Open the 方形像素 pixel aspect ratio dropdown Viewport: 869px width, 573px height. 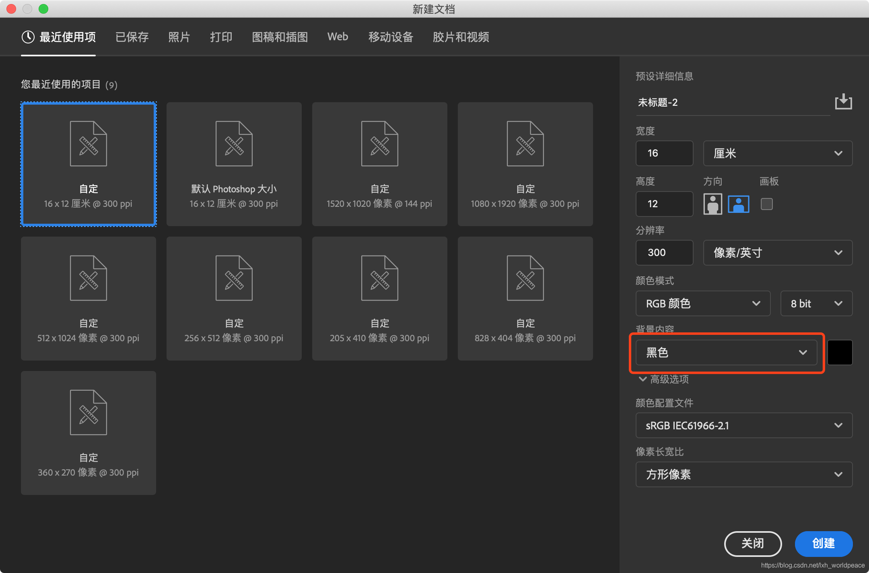point(744,474)
